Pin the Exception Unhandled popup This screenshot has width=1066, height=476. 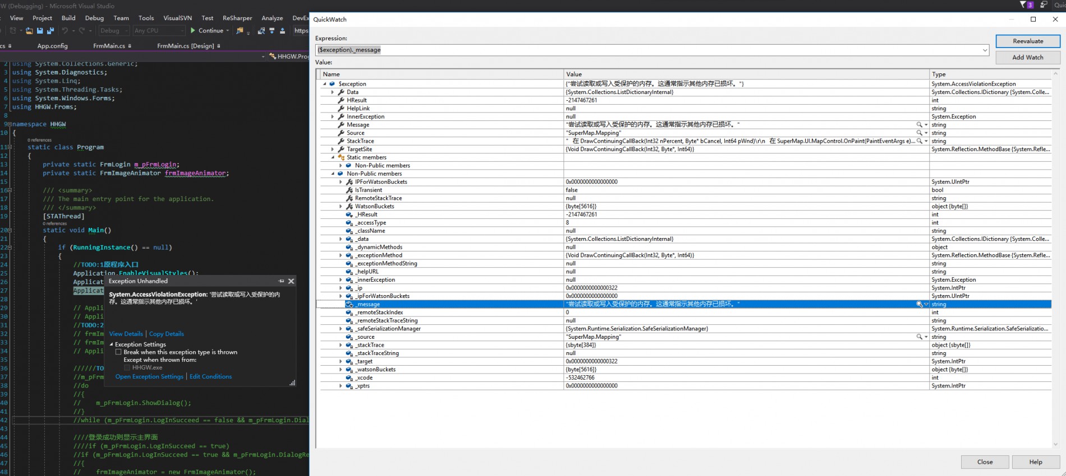(x=281, y=281)
